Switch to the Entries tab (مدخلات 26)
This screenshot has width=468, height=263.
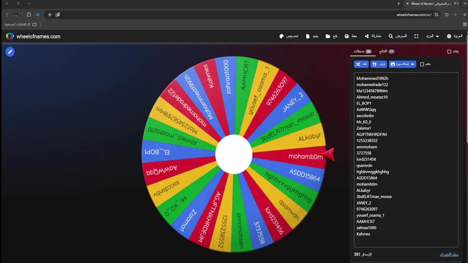coord(363,52)
